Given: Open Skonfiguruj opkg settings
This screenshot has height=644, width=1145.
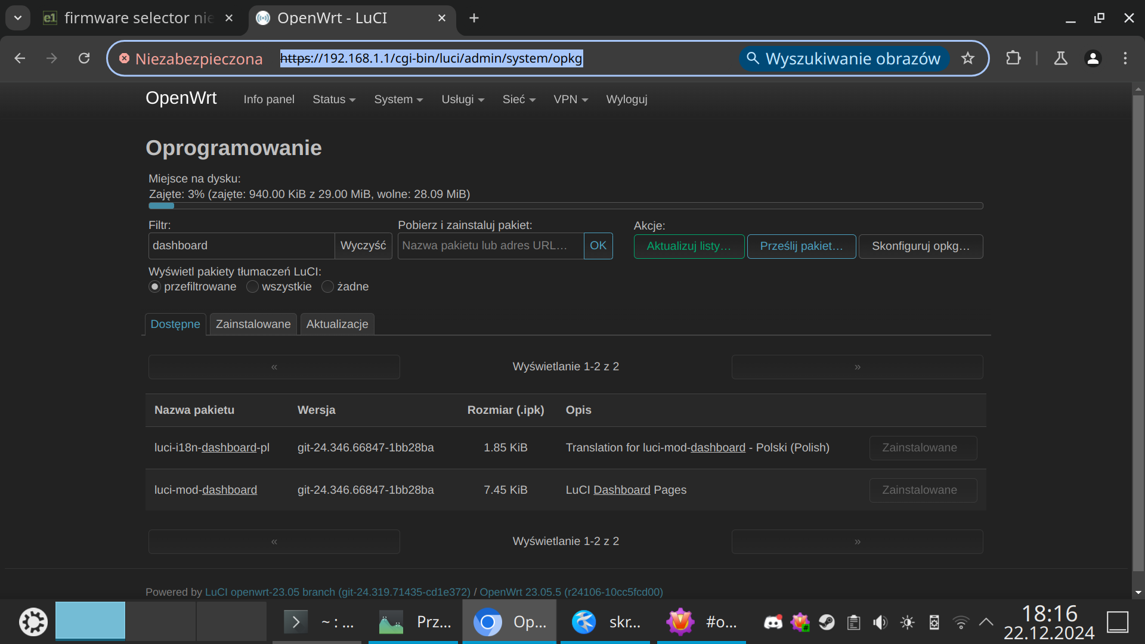Looking at the screenshot, I should (x=921, y=246).
